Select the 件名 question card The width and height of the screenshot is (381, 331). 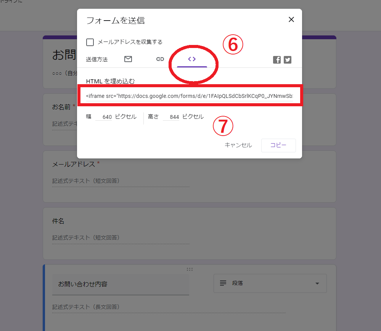190,233
